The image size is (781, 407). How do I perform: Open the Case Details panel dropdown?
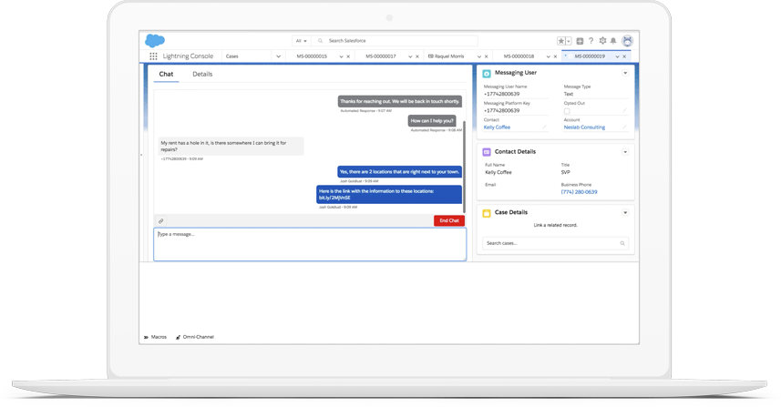click(x=625, y=213)
